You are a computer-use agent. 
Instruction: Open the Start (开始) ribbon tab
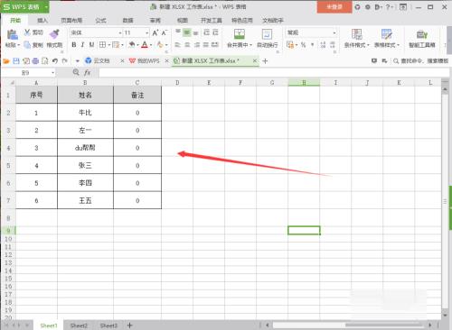tap(15, 20)
